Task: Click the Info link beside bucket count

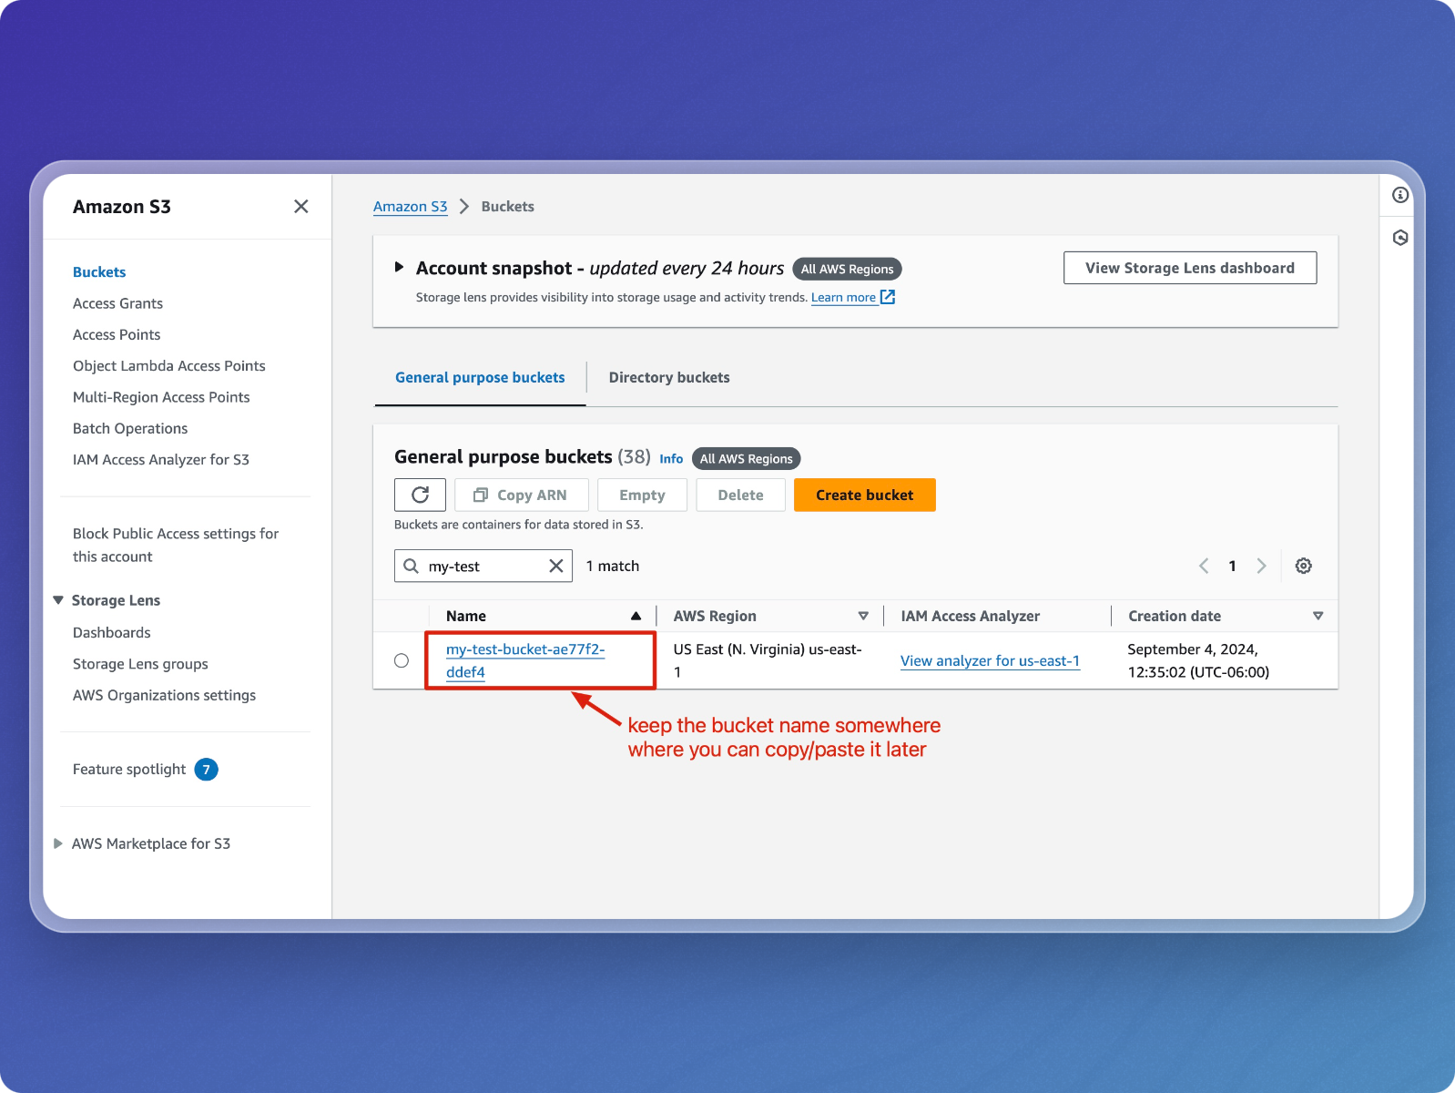Action: coord(671,459)
